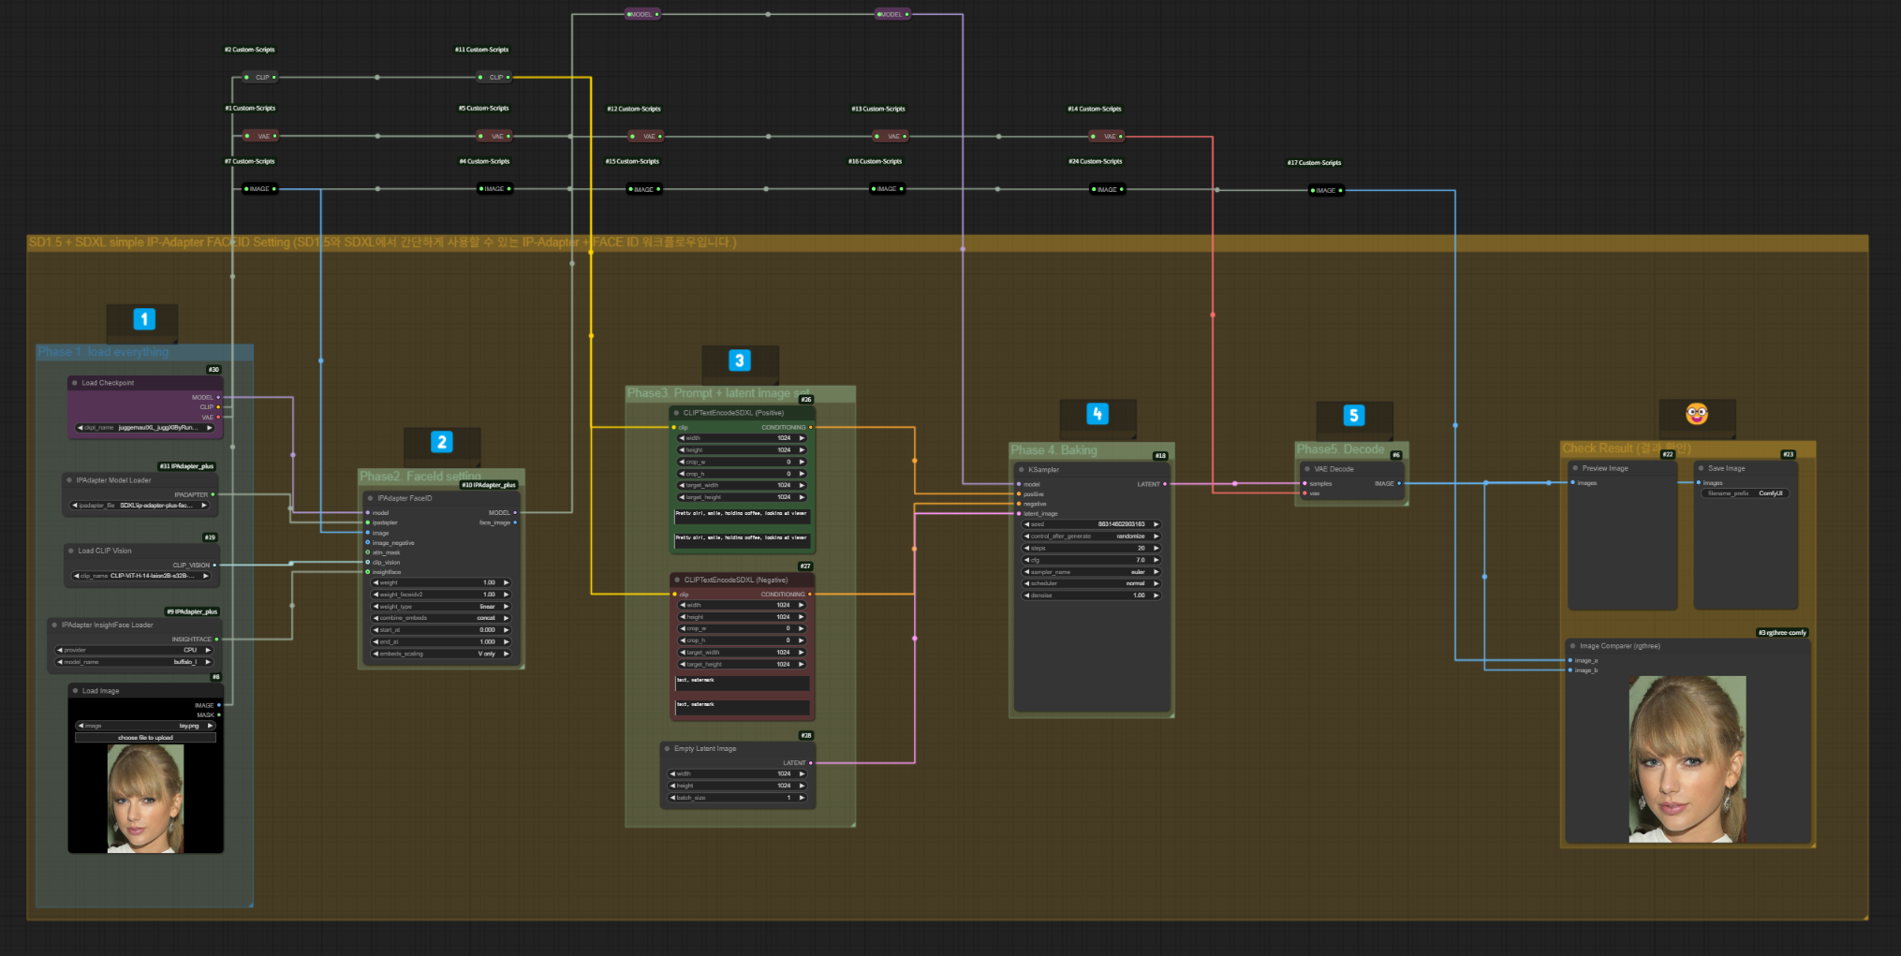
Task: Click the choose file to upload button
Action: (145, 738)
